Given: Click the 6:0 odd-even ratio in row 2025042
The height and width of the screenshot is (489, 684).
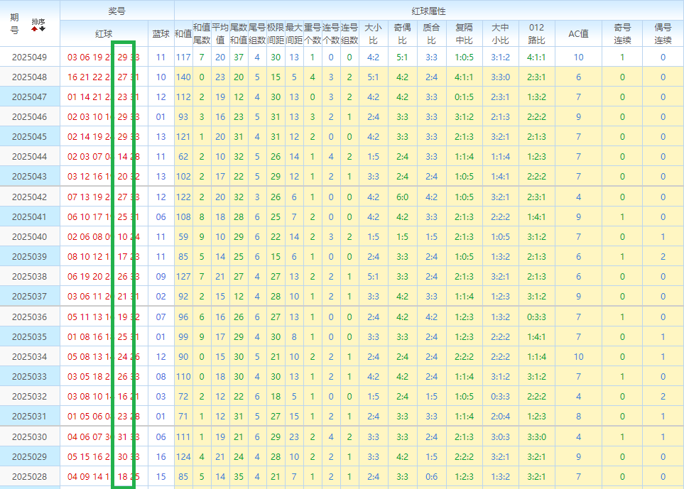Looking at the screenshot, I should tap(402, 197).
